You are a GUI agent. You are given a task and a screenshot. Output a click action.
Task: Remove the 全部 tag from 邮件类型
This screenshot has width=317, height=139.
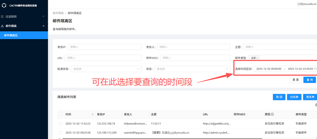coord(257,58)
